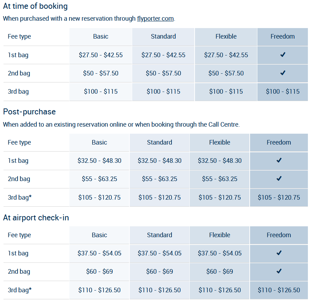Viewport: 310px width, 300px height.
Task: Click Basic 2nd bag fee $60 - $69
Action: pyautogui.click(x=99, y=272)
